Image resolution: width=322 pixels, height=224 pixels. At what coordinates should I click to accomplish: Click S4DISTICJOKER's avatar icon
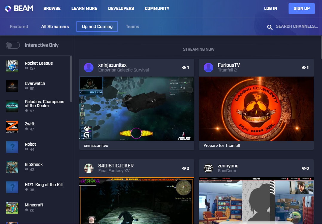point(89,168)
